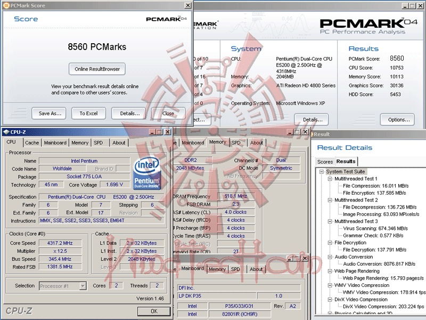This screenshot has width=426, height=320.
Task: Click the Online ResultBrowser button
Action: (x=97, y=69)
